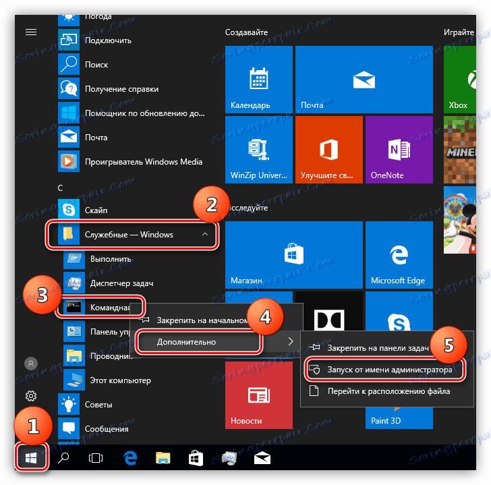Open Сообщения icon
The width and height of the screenshot is (491, 485).
click(69, 428)
